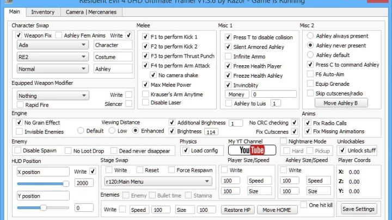The image size is (392, 220).
Task: Toggle Unlock stuff checkbox
Action: 342,150
